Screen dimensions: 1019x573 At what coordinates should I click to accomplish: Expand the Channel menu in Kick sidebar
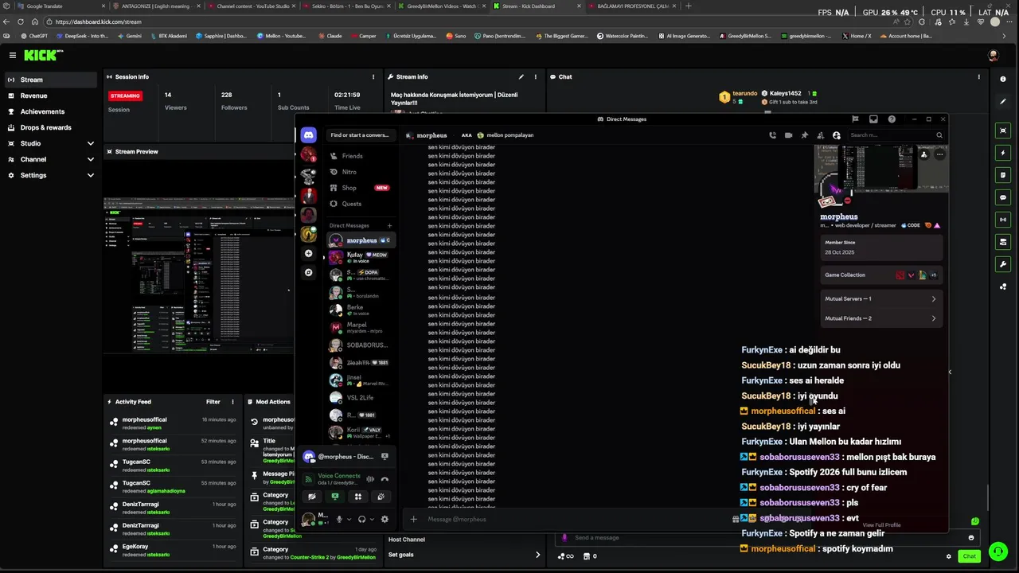point(91,159)
